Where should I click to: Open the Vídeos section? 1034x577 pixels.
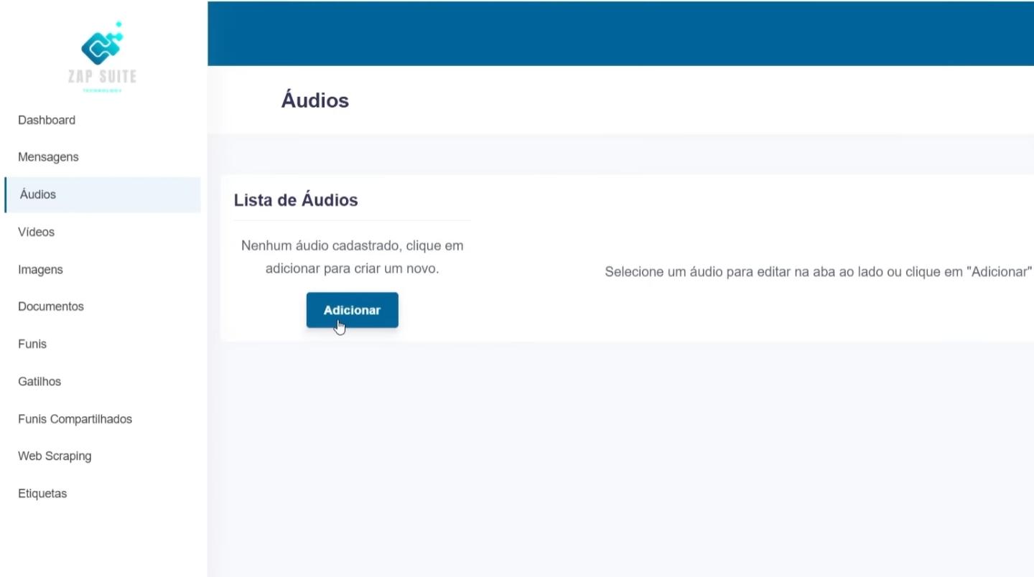point(36,232)
